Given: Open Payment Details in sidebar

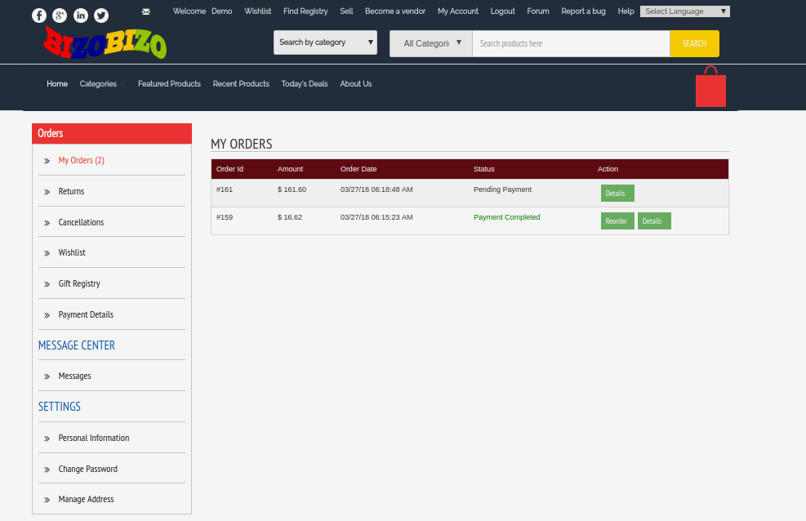Looking at the screenshot, I should (x=86, y=314).
